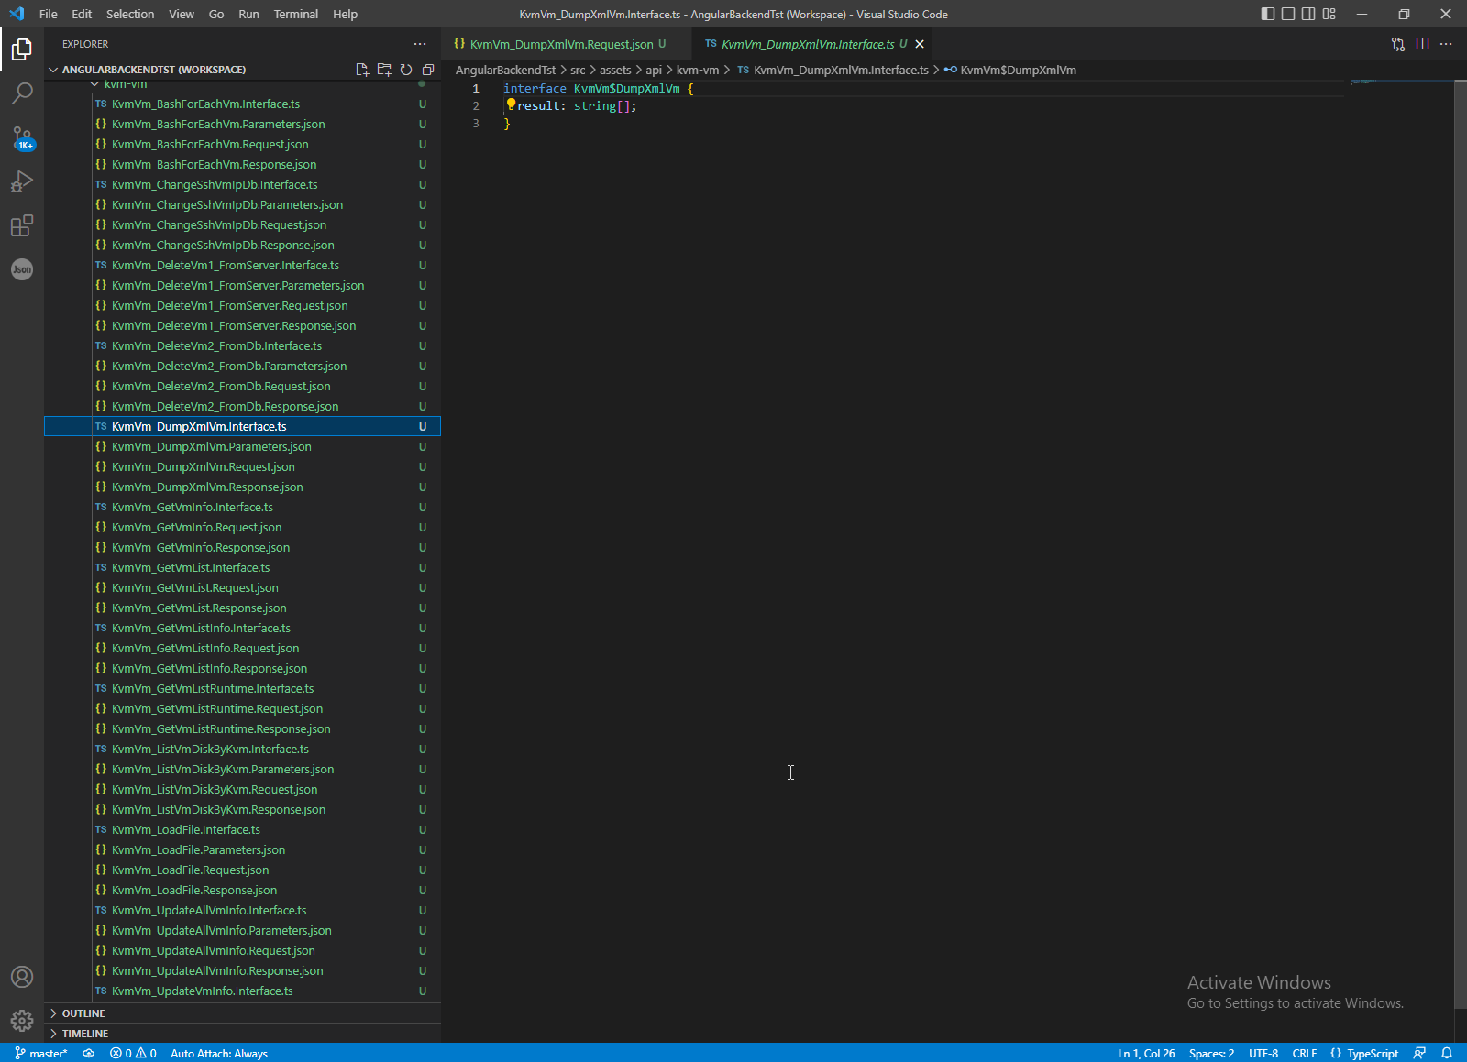Expand the OUTLINE section

pos(242,1013)
